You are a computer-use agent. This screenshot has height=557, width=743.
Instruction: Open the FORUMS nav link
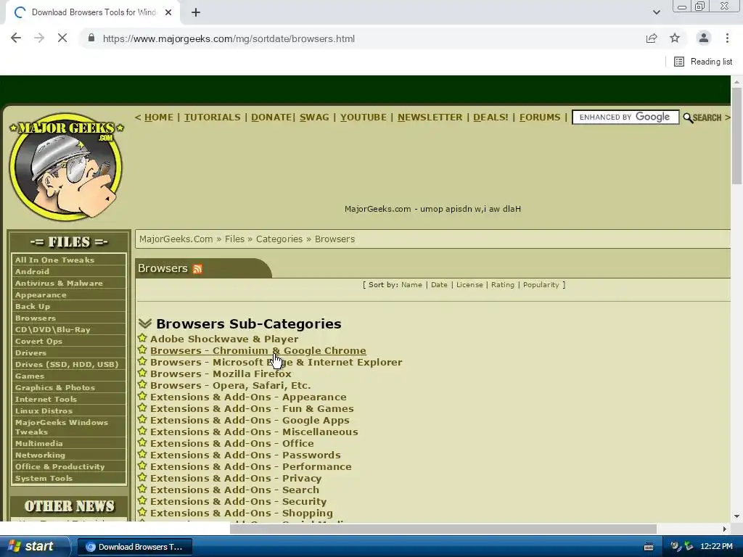pos(540,117)
